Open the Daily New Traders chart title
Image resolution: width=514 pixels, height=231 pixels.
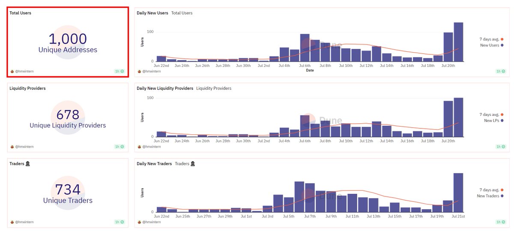pyautogui.click(x=154, y=164)
